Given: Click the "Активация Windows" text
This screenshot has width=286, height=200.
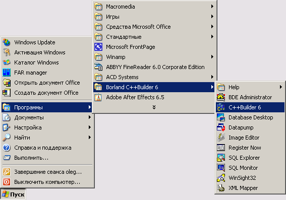Looking at the screenshot, I should point(40,52).
